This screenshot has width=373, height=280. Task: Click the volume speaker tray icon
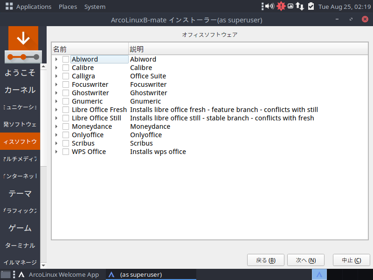coord(270,6)
